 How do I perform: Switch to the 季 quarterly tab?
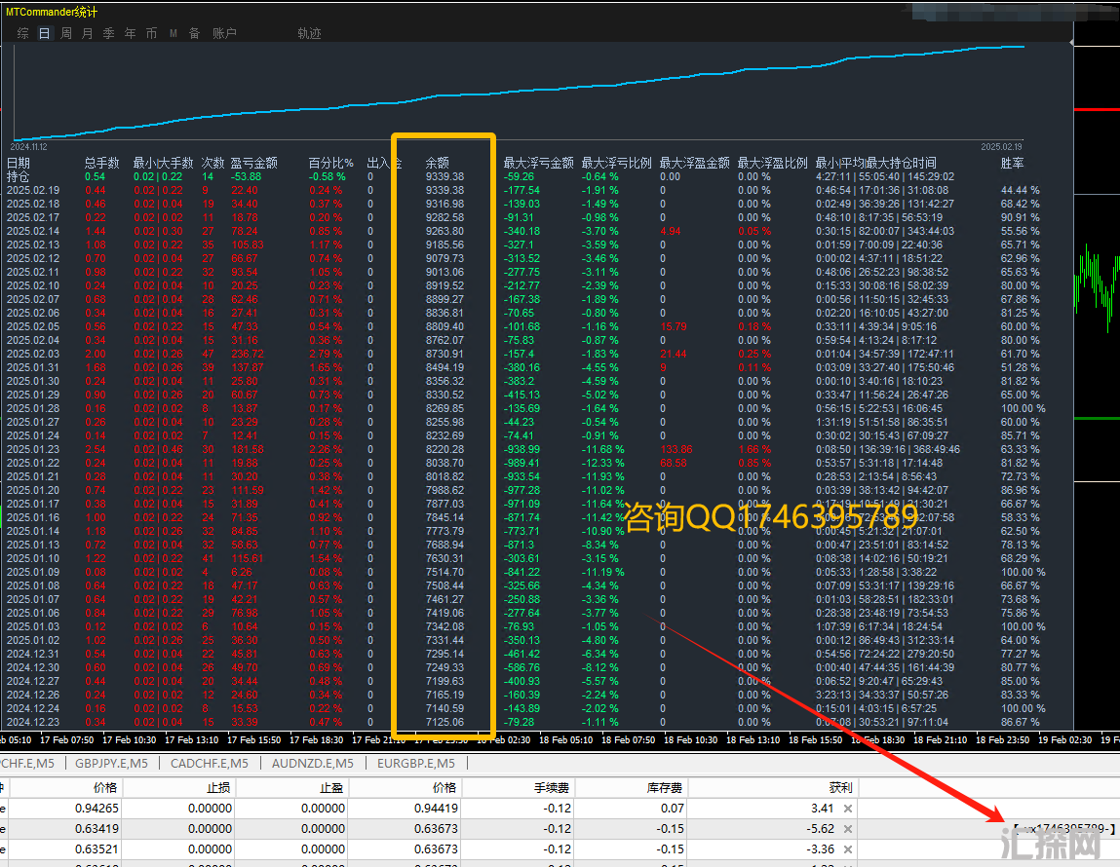(x=108, y=33)
